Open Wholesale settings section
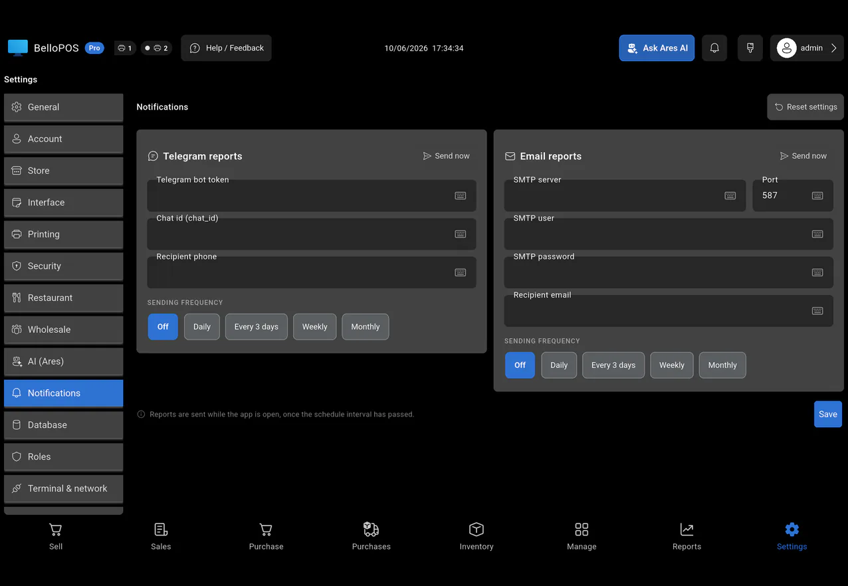Viewport: 848px width, 586px height. (x=64, y=330)
